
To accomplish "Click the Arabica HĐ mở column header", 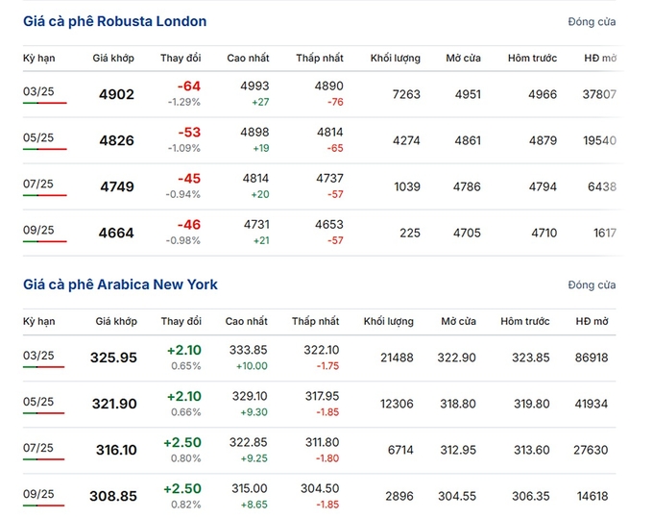I will (x=593, y=321).
